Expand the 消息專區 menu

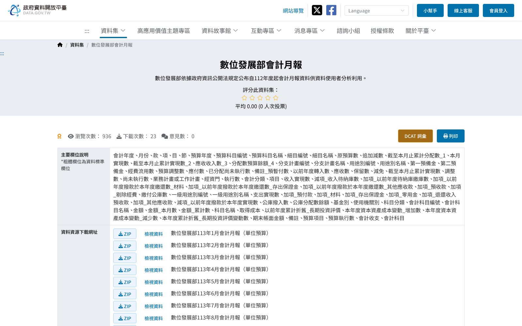coord(310,31)
